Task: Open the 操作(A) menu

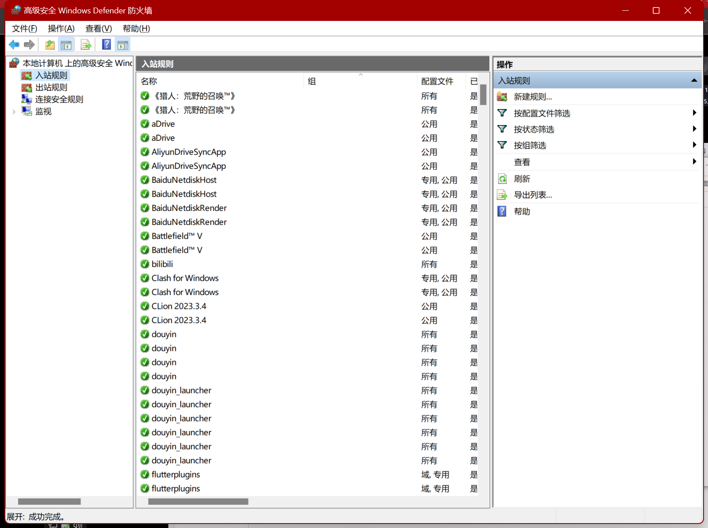Action: (61, 28)
